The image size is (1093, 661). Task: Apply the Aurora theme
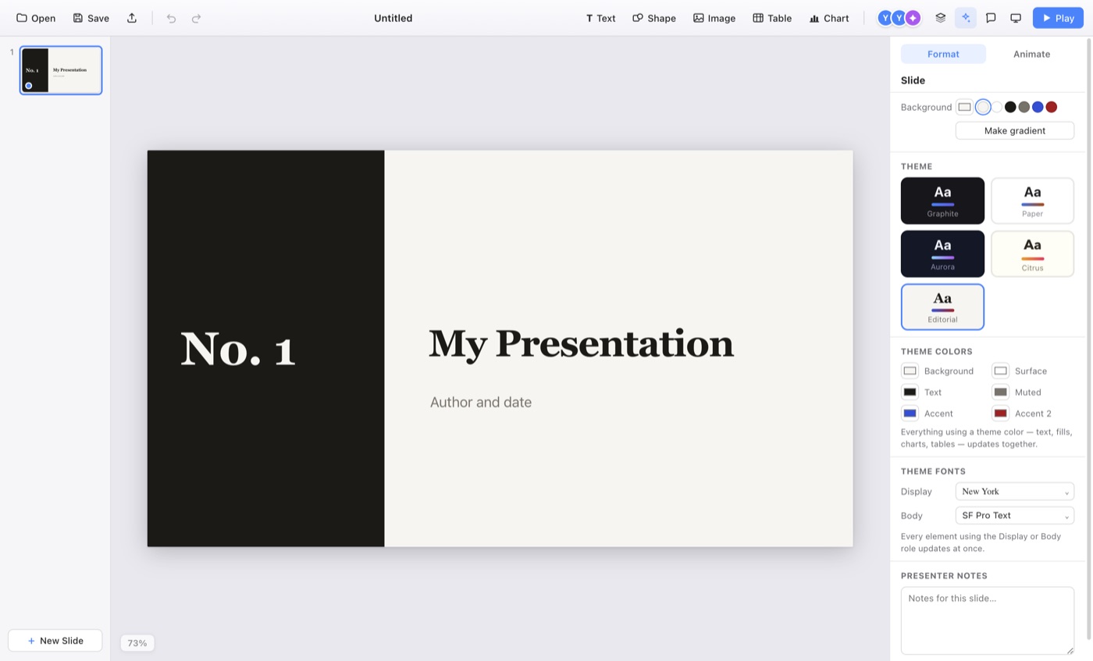pyautogui.click(x=942, y=254)
